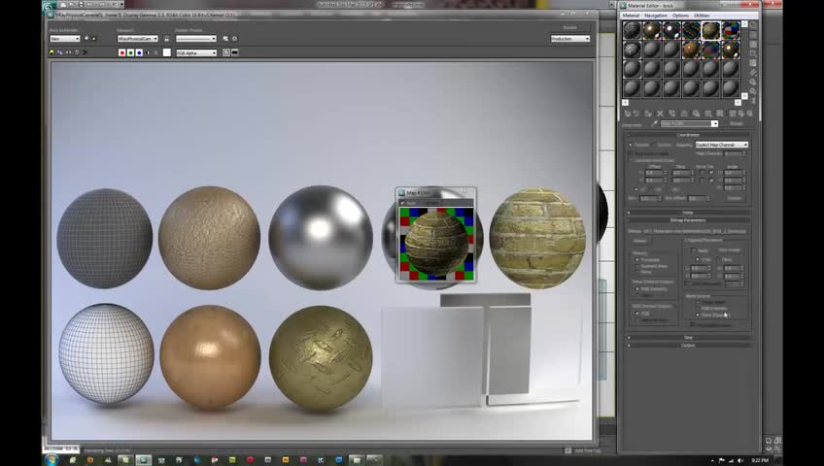Open Utilities menu in Material Editor
The width and height of the screenshot is (824, 466).
(x=702, y=16)
